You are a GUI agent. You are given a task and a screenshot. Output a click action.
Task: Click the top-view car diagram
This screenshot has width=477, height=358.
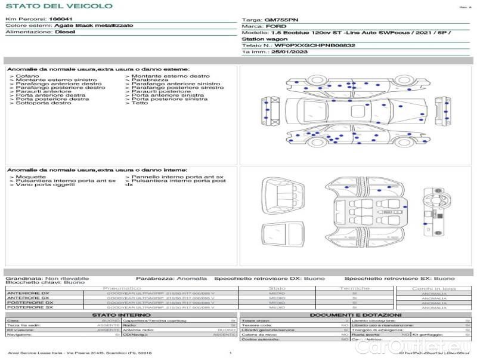tap(356, 112)
